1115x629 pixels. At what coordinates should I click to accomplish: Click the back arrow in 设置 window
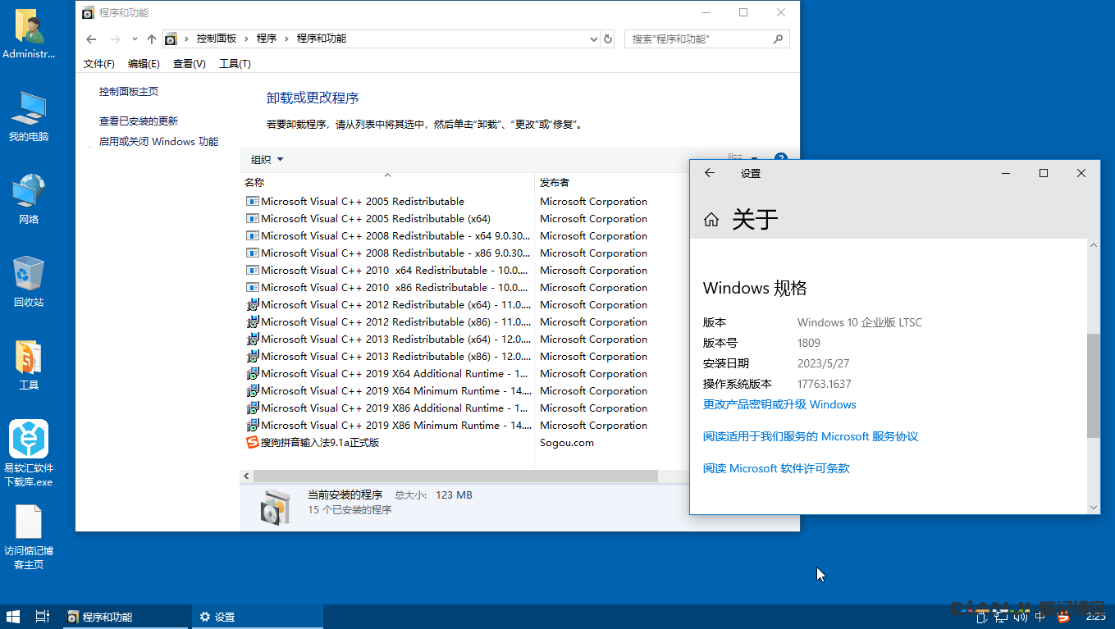710,173
